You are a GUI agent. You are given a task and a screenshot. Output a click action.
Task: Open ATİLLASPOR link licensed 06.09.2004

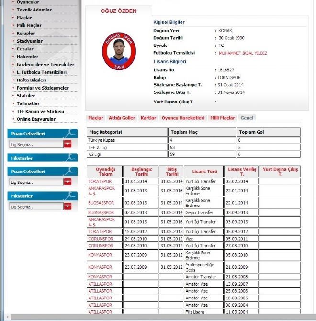click(x=100, y=305)
